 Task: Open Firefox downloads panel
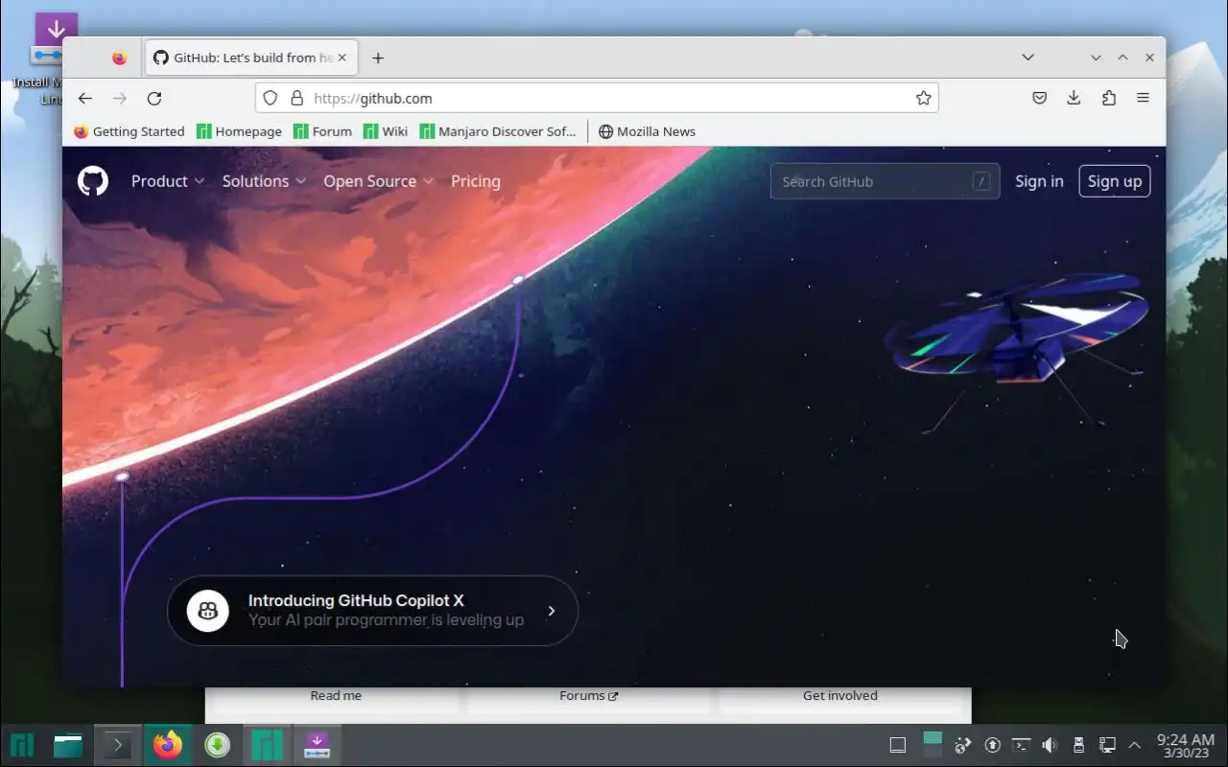1074,98
